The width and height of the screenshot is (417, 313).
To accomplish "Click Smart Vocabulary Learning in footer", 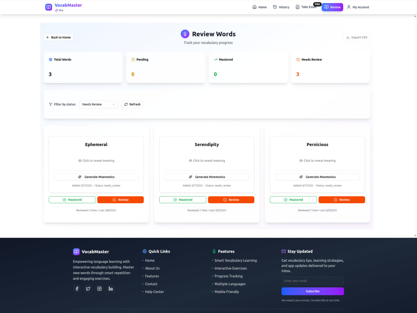I will pos(236,260).
